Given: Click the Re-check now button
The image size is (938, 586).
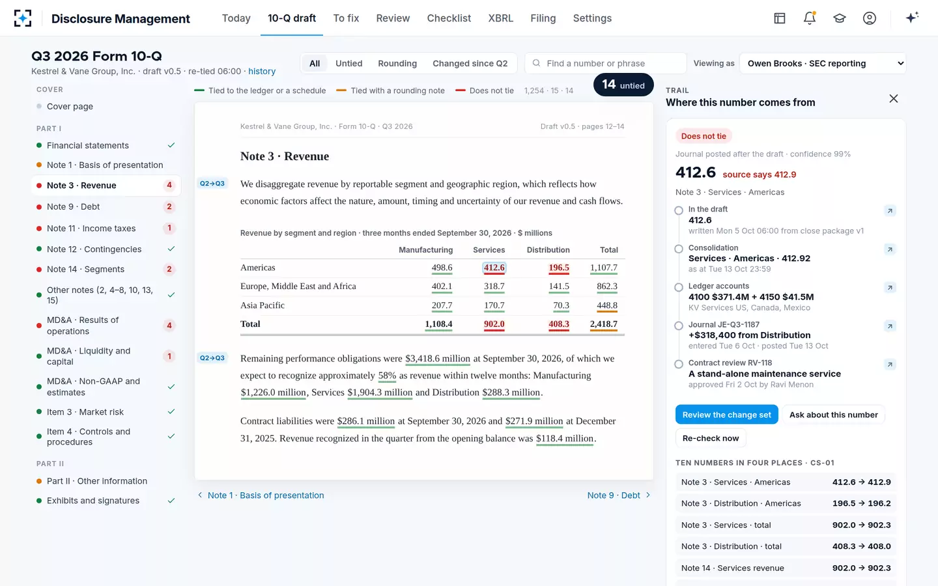Looking at the screenshot, I should pos(711,438).
